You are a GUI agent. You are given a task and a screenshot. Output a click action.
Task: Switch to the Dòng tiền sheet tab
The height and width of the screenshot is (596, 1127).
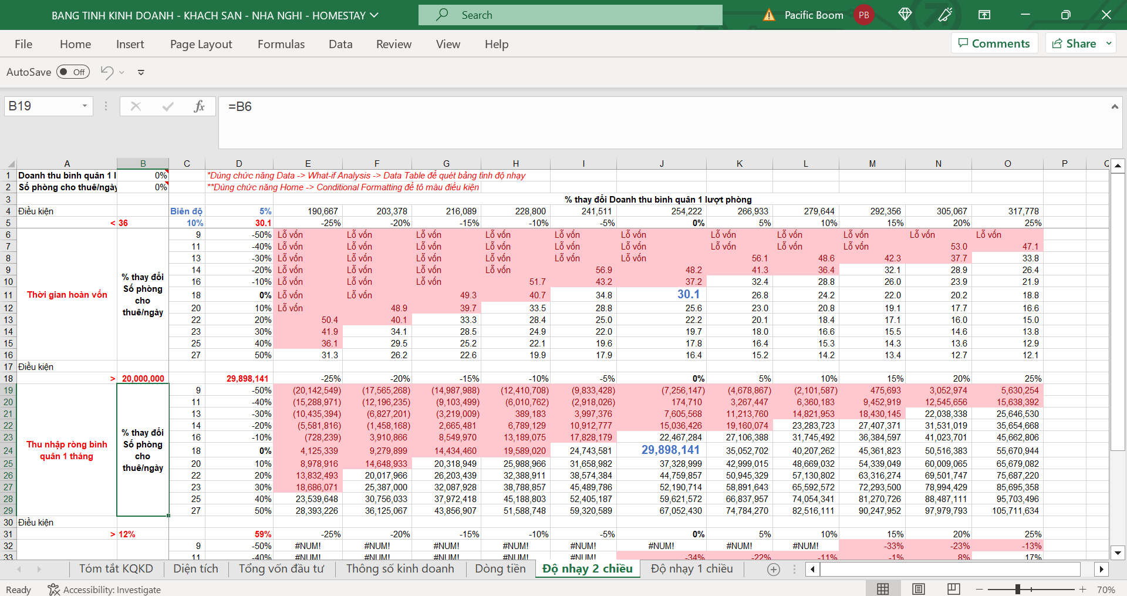click(500, 568)
